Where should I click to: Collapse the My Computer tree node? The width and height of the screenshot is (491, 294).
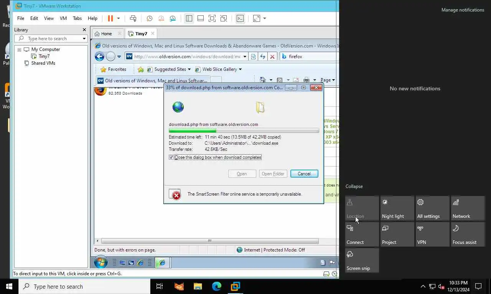(19, 50)
